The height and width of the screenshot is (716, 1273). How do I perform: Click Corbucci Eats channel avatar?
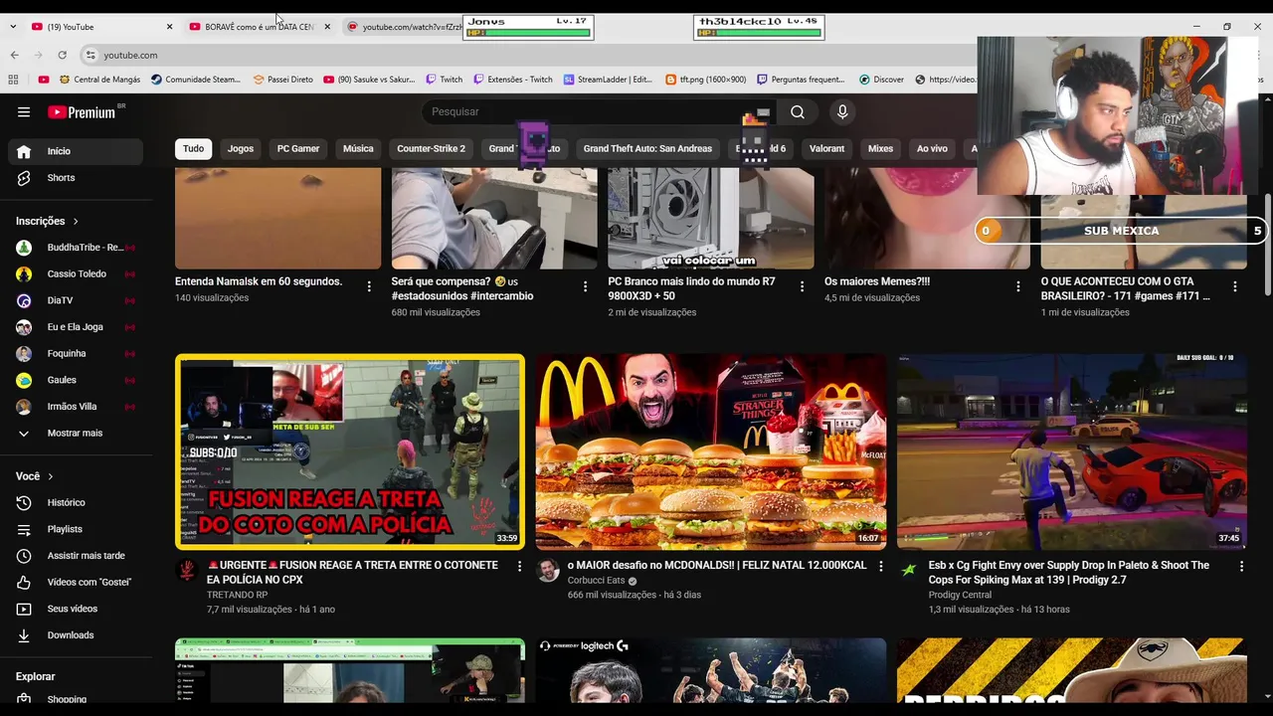[x=548, y=570]
